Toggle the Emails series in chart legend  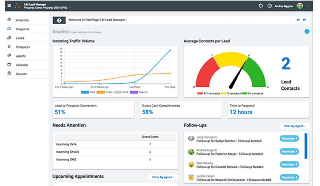pos(105,92)
